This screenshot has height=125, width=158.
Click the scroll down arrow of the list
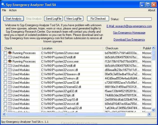click(153, 110)
